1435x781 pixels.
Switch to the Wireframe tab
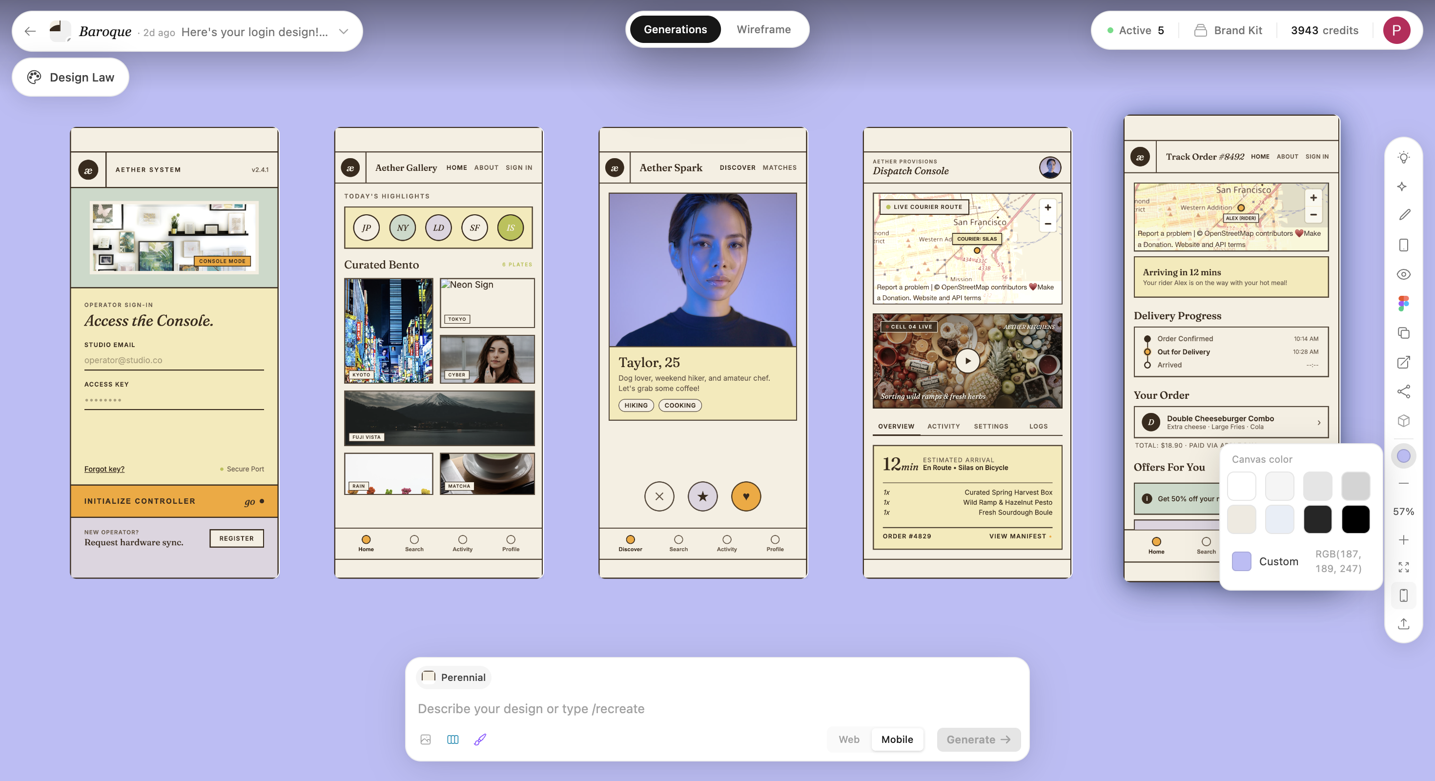763,29
